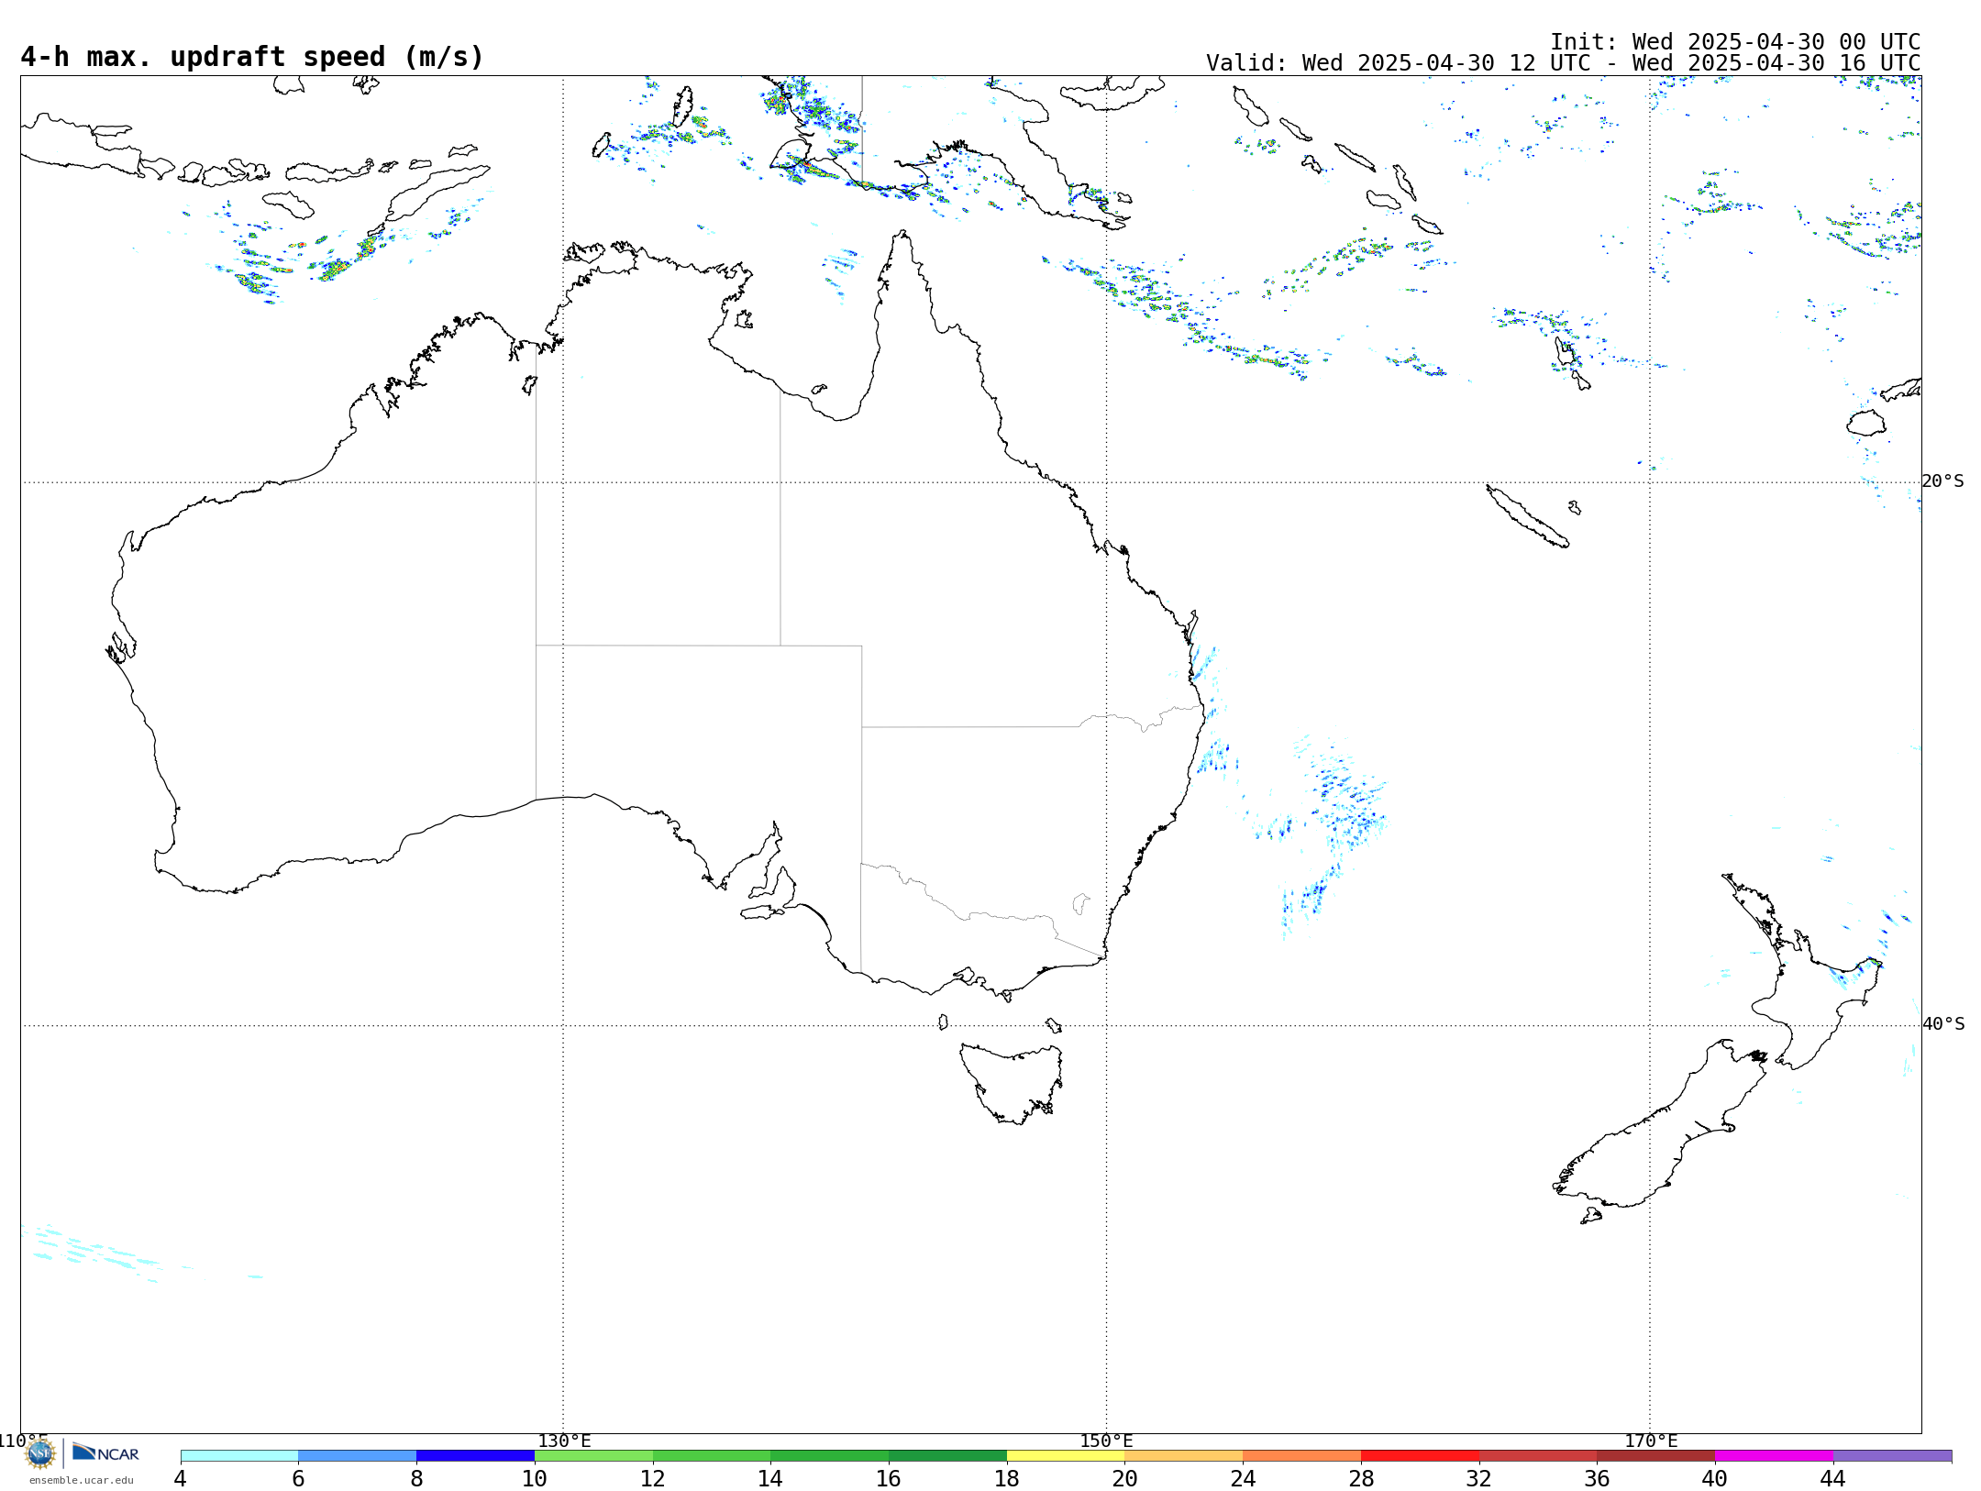Click colorbar tick label '28'

click(x=1361, y=1479)
